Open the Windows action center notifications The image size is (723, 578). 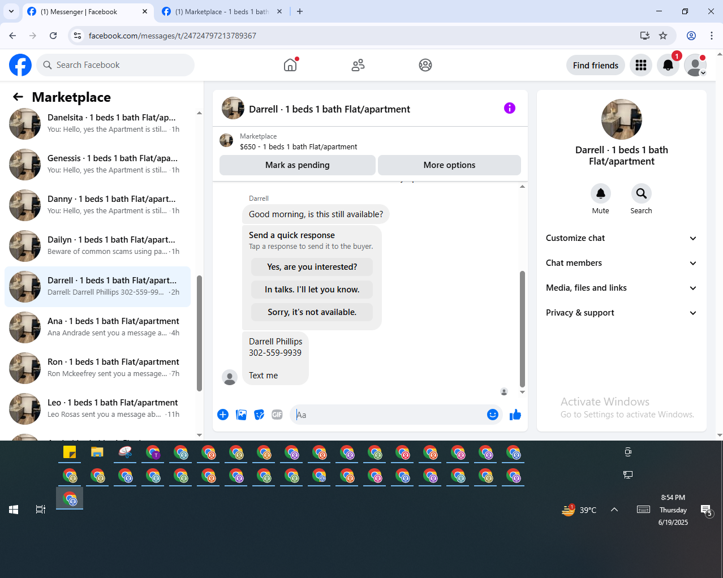pos(707,510)
